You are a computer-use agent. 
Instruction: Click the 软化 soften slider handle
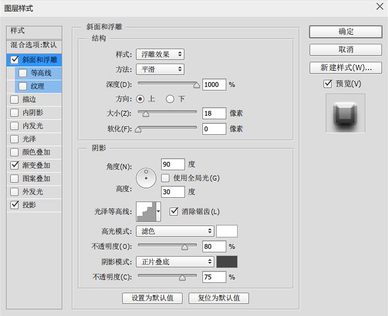138,130
